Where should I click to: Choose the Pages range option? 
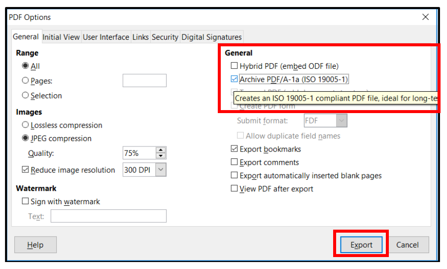coord(25,81)
